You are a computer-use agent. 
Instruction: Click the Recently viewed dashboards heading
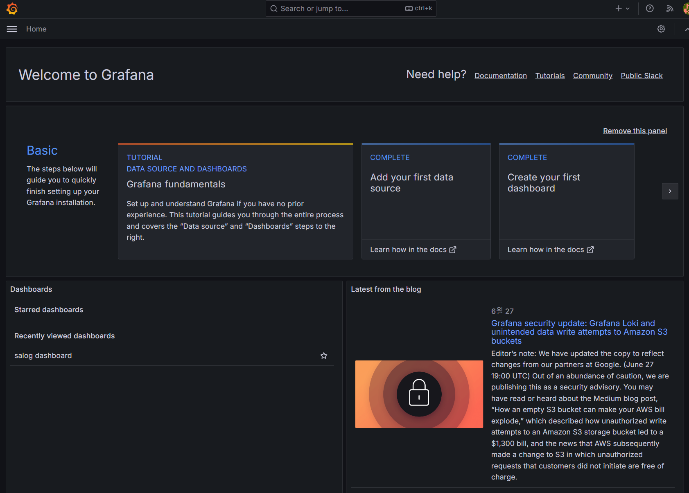pyautogui.click(x=65, y=336)
